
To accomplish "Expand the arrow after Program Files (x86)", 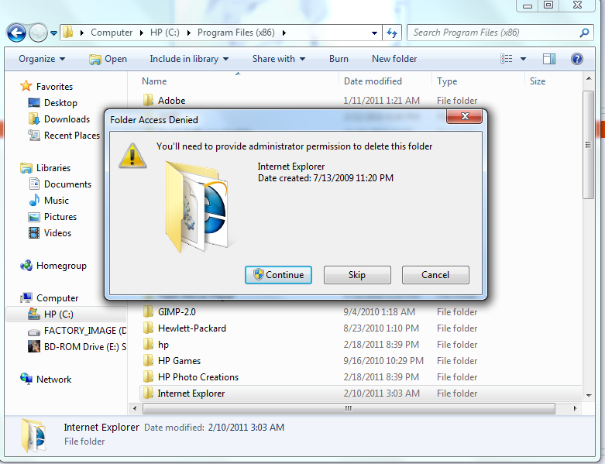I will coord(284,33).
